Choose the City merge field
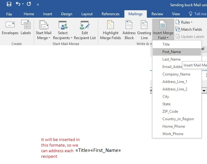Screen dimensions: 207x164 click(x=177, y=97)
